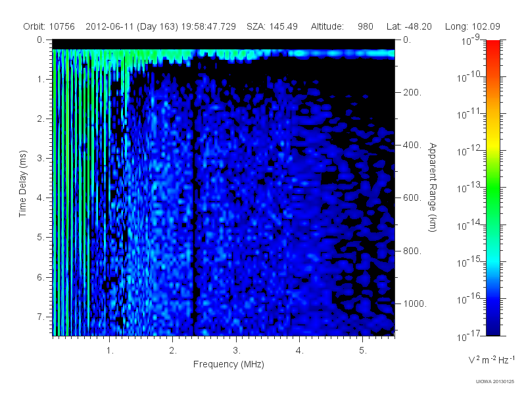Click the '400.' apparent range tick label
The width and height of the screenshot is (526, 395).
412,145
